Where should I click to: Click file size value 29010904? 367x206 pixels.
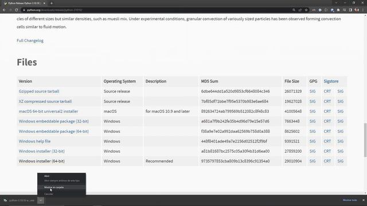[x=293, y=161]
